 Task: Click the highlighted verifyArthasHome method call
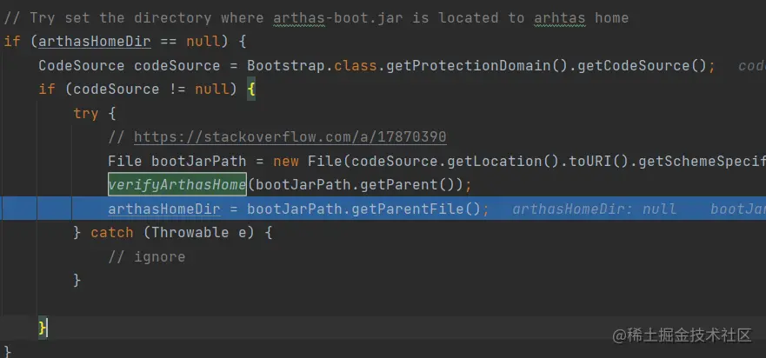coord(177,184)
